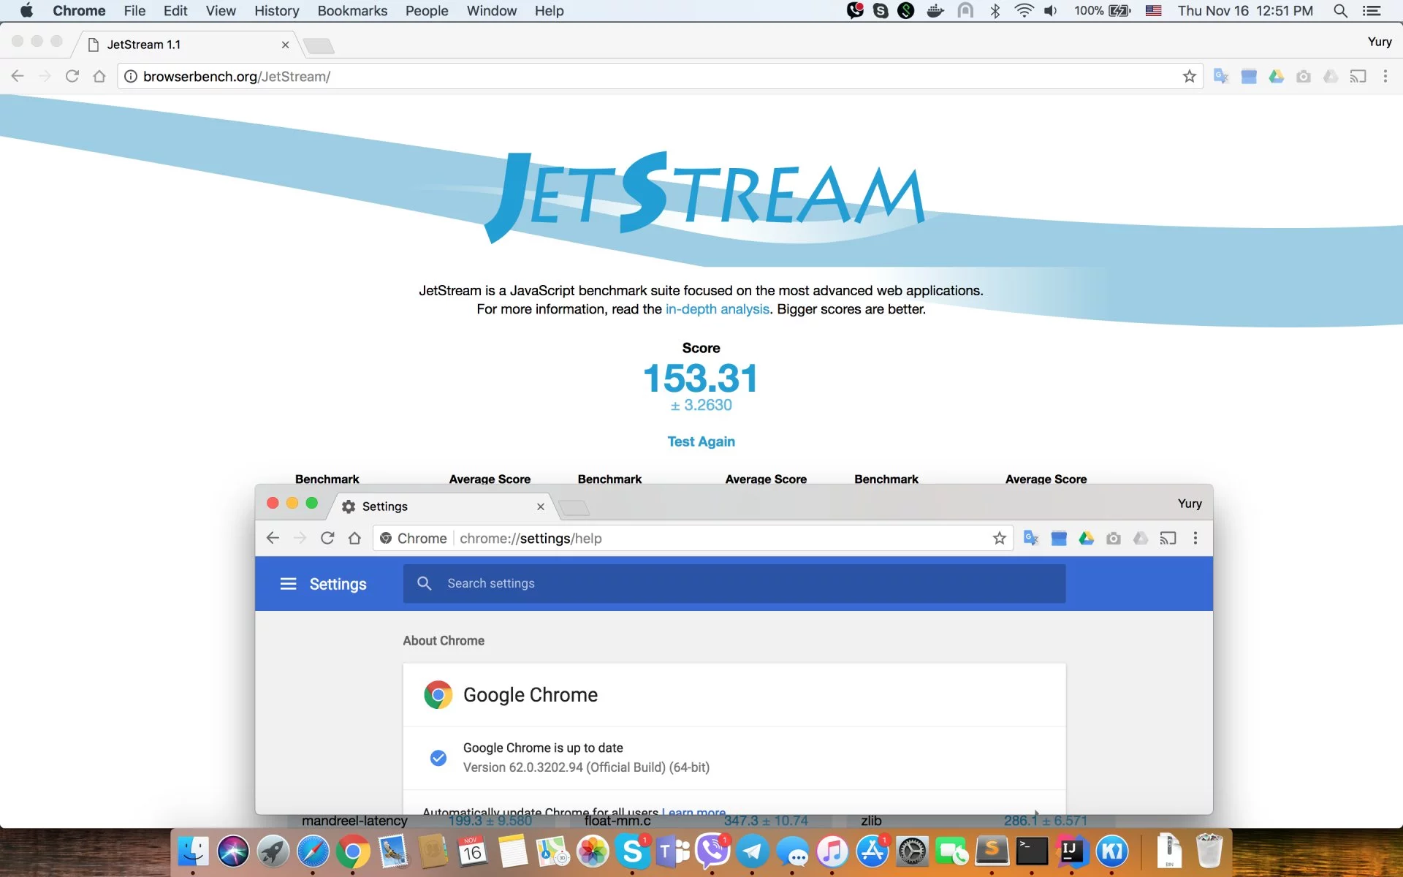Open Trash in the Dock
The height and width of the screenshot is (877, 1403).
point(1209,851)
